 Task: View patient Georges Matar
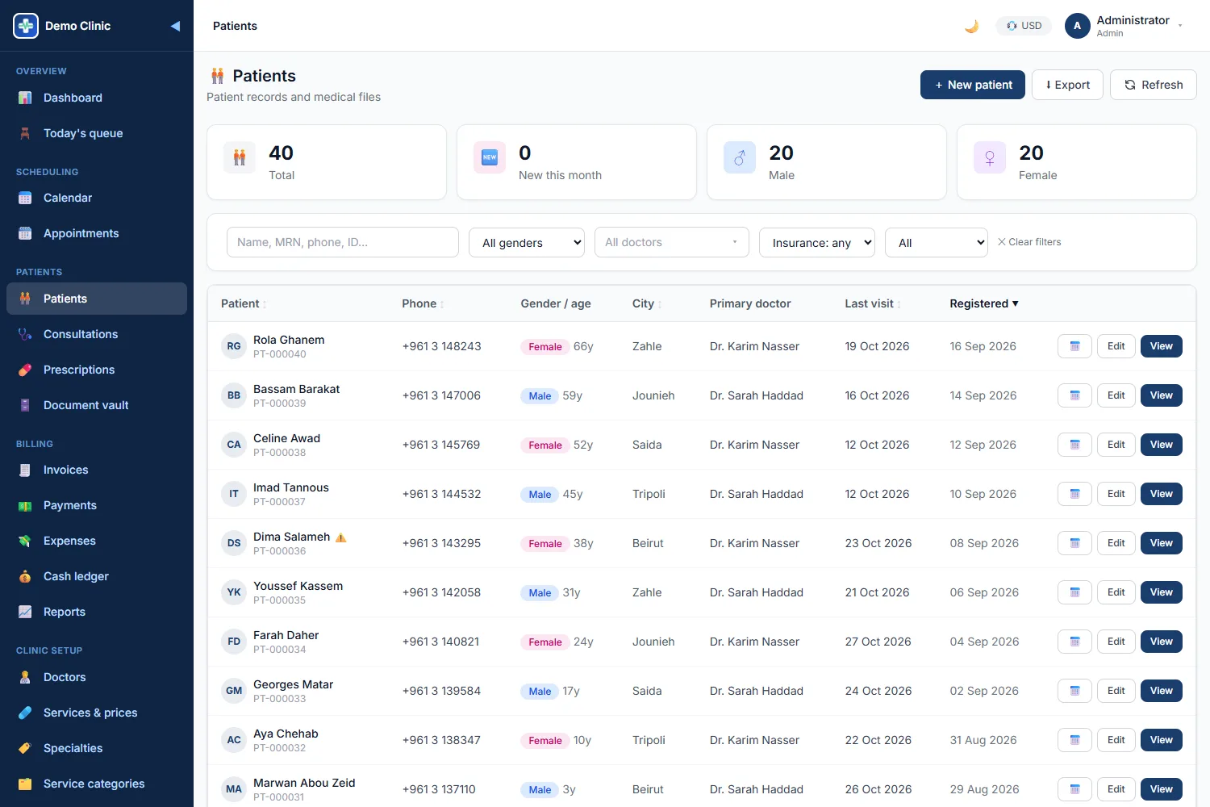tap(1162, 691)
